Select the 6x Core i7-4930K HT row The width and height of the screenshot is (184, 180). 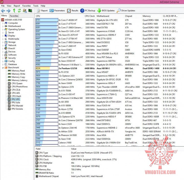point(107,20)
